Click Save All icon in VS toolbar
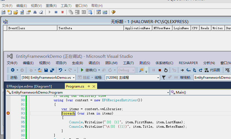Image resolution: width=231 pixels, height=139 pixels. pyautogui.click(x=52, y=70)
